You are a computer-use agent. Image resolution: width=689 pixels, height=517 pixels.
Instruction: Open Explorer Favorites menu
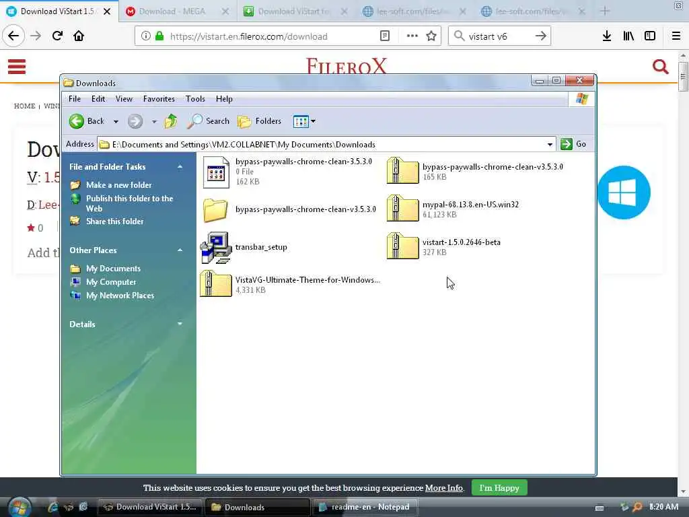click(x=159, y=99)
